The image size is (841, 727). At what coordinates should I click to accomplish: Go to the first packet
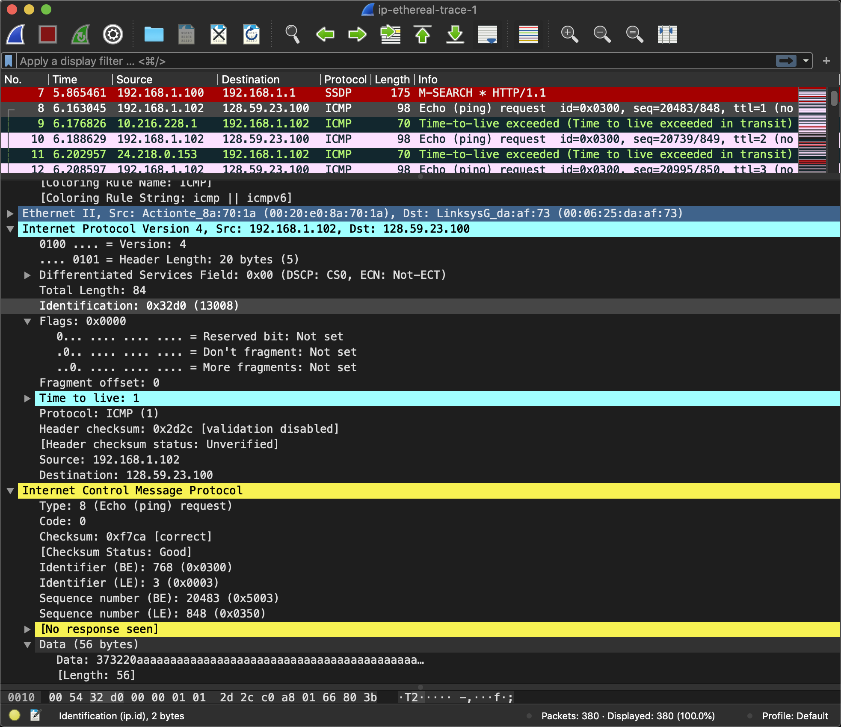click(x=423, y=34)
